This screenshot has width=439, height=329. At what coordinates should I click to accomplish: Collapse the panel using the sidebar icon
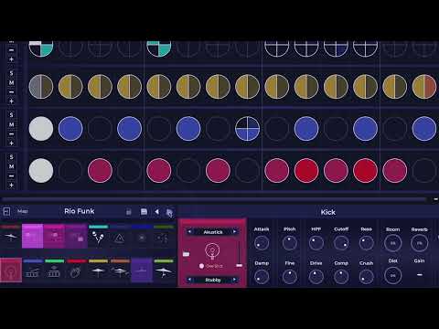pyautogui.click(x=6, y=211)
